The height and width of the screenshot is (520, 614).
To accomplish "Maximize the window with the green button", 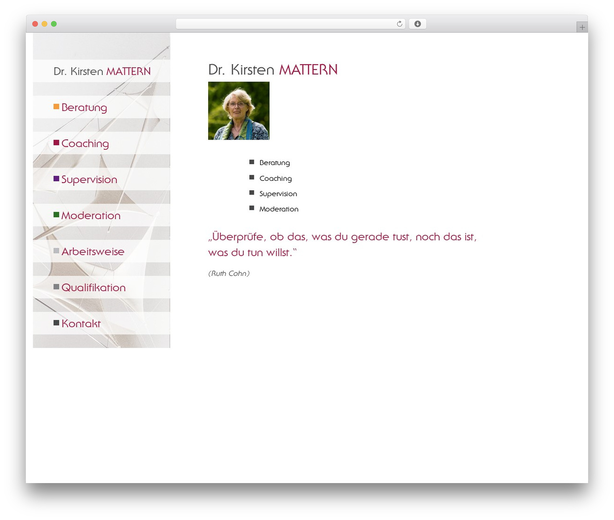I will (54, 24).
